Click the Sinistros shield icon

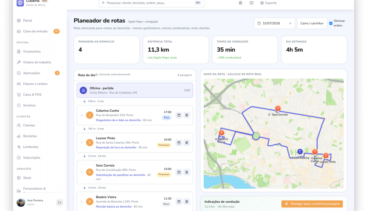[x=19, y=105]
